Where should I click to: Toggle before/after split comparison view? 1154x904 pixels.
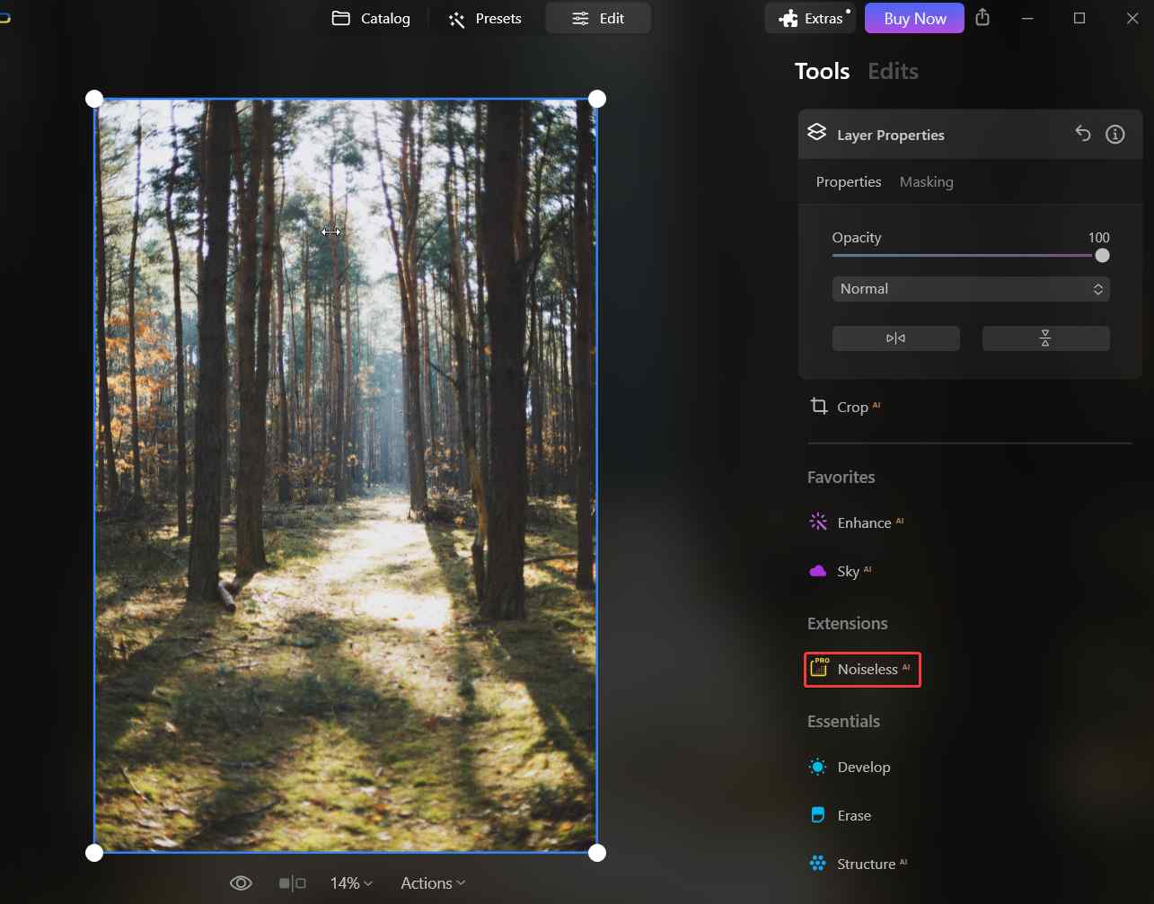coord(292,883)
